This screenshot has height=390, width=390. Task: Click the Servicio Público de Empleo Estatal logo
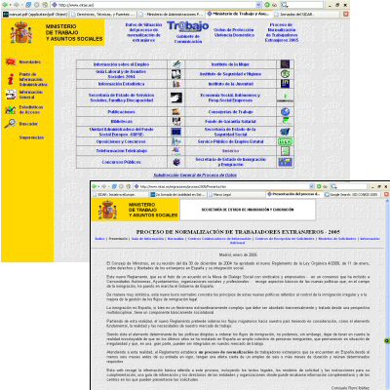pyautogui.click(x=285, y=141)
